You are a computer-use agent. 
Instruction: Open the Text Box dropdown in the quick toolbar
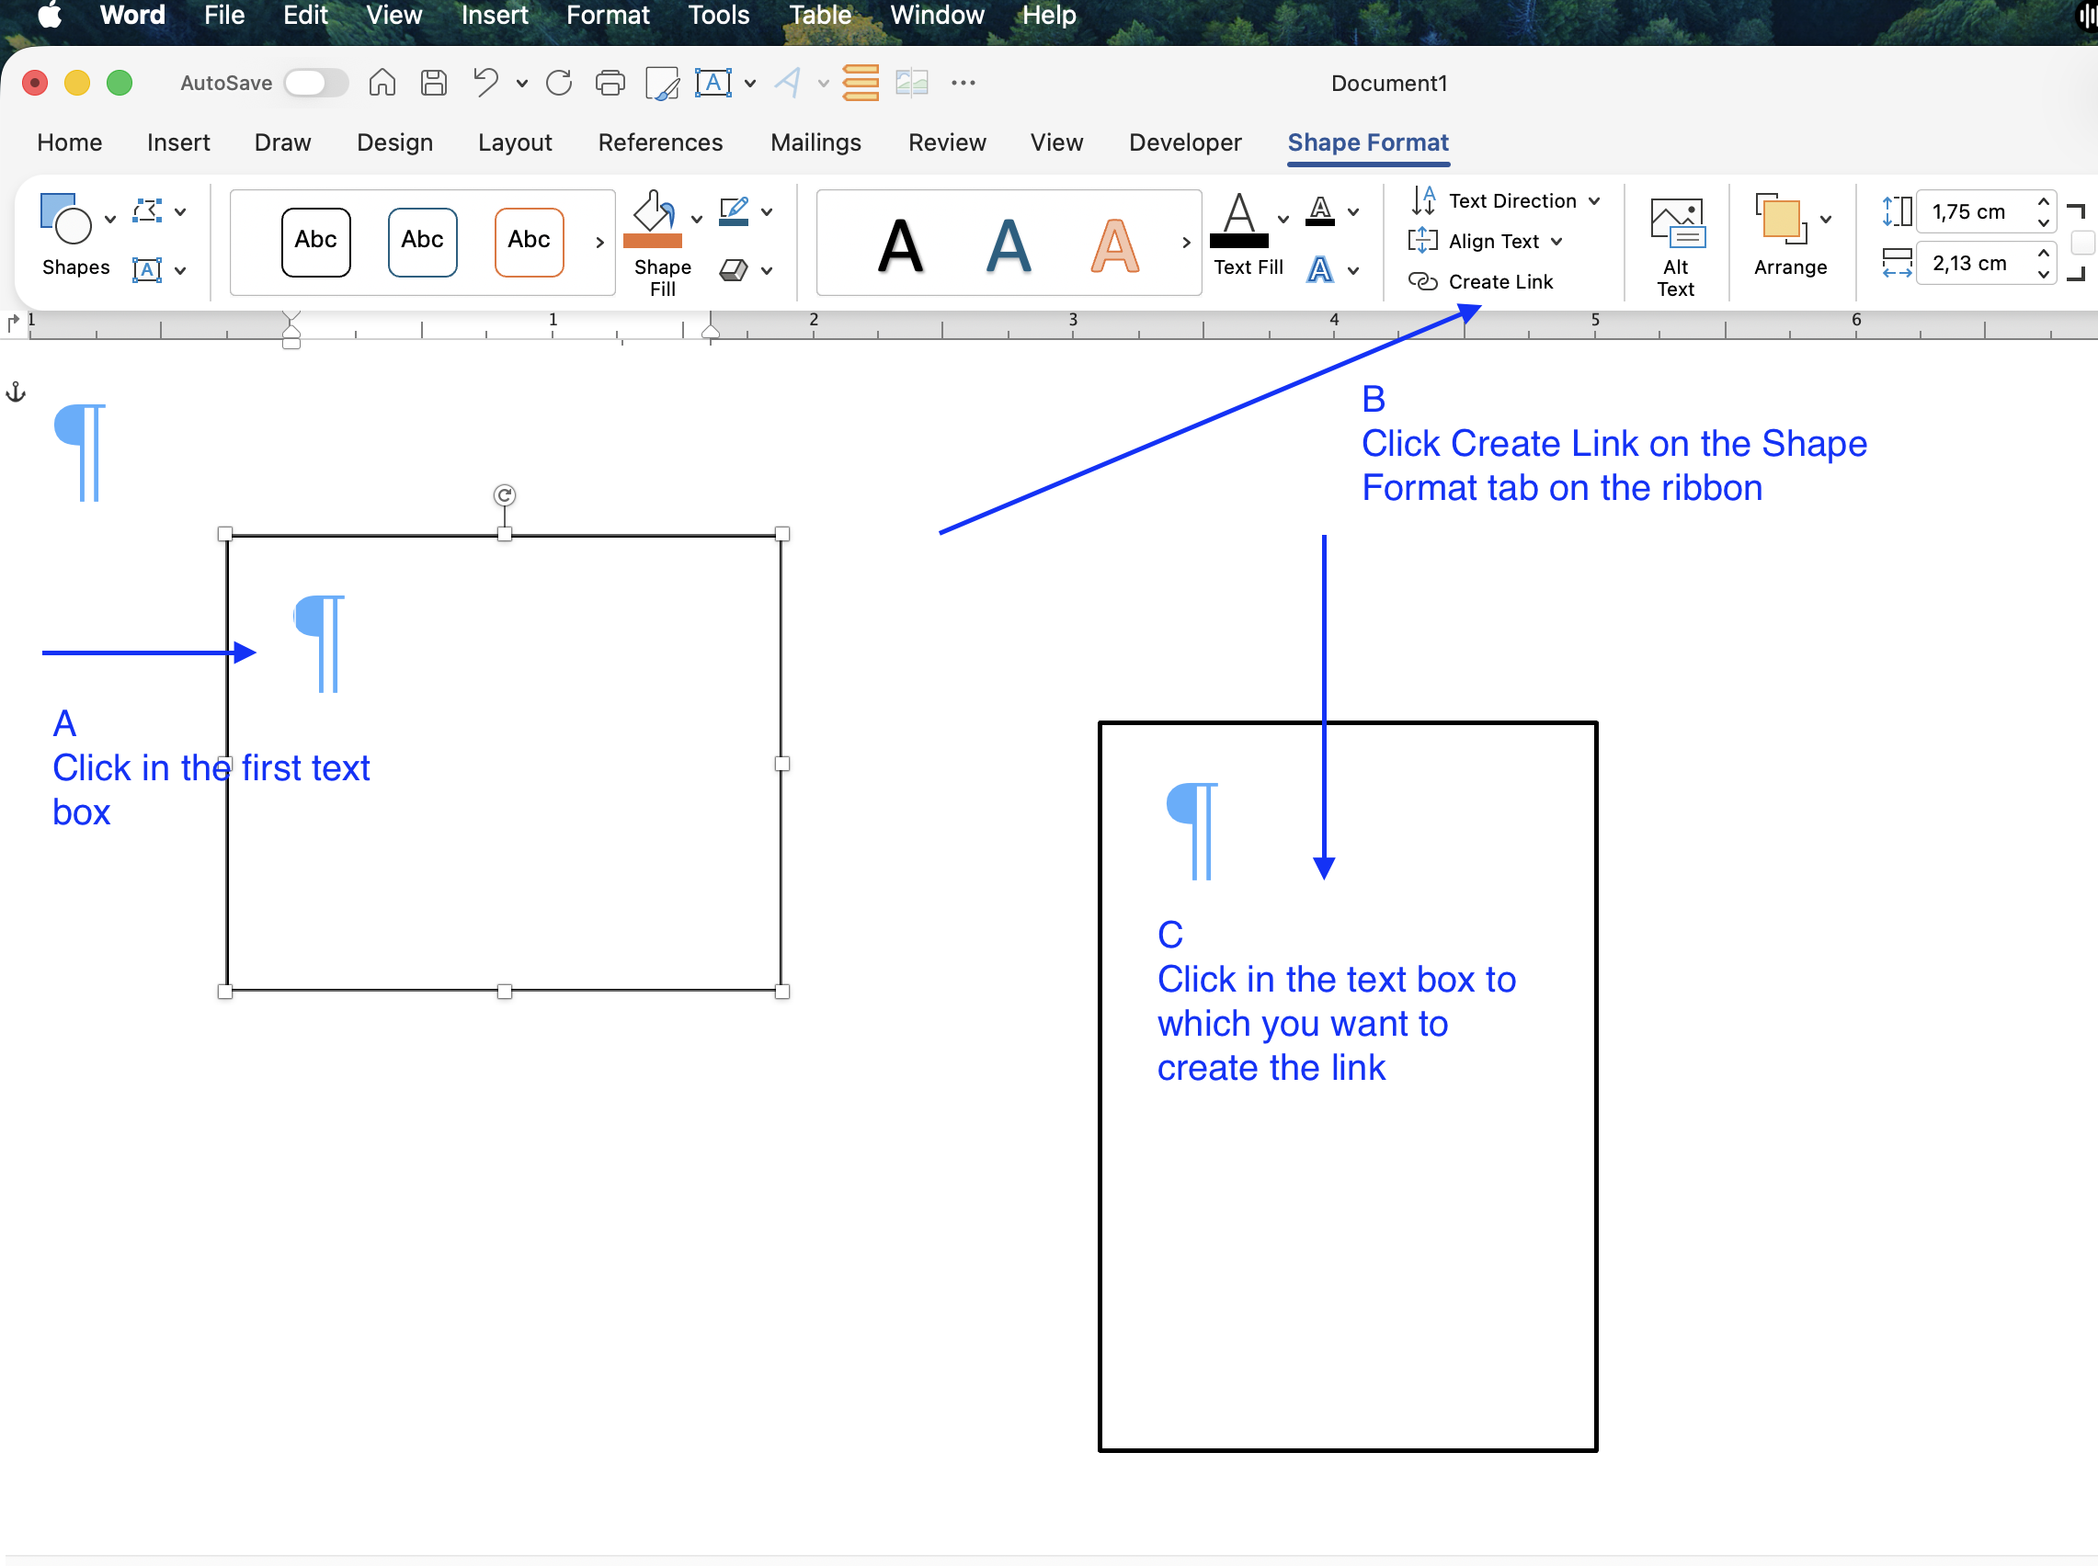[750, 84]
